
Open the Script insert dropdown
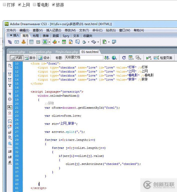[98, 42]
